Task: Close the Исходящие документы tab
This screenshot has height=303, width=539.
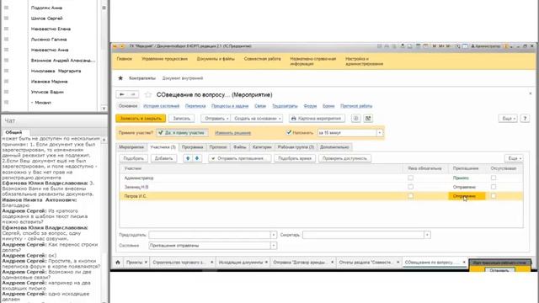Action: pyautogui.click(x=266, y=262)
